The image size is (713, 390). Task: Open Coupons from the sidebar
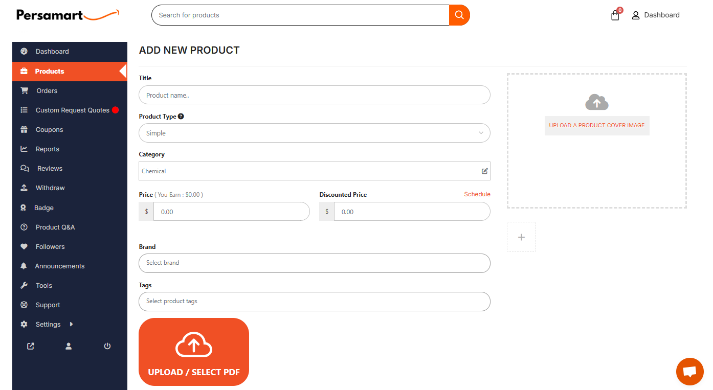(x=49, y=130)
